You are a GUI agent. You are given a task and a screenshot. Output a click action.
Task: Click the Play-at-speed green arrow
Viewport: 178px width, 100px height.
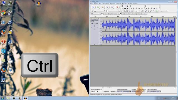157,11
